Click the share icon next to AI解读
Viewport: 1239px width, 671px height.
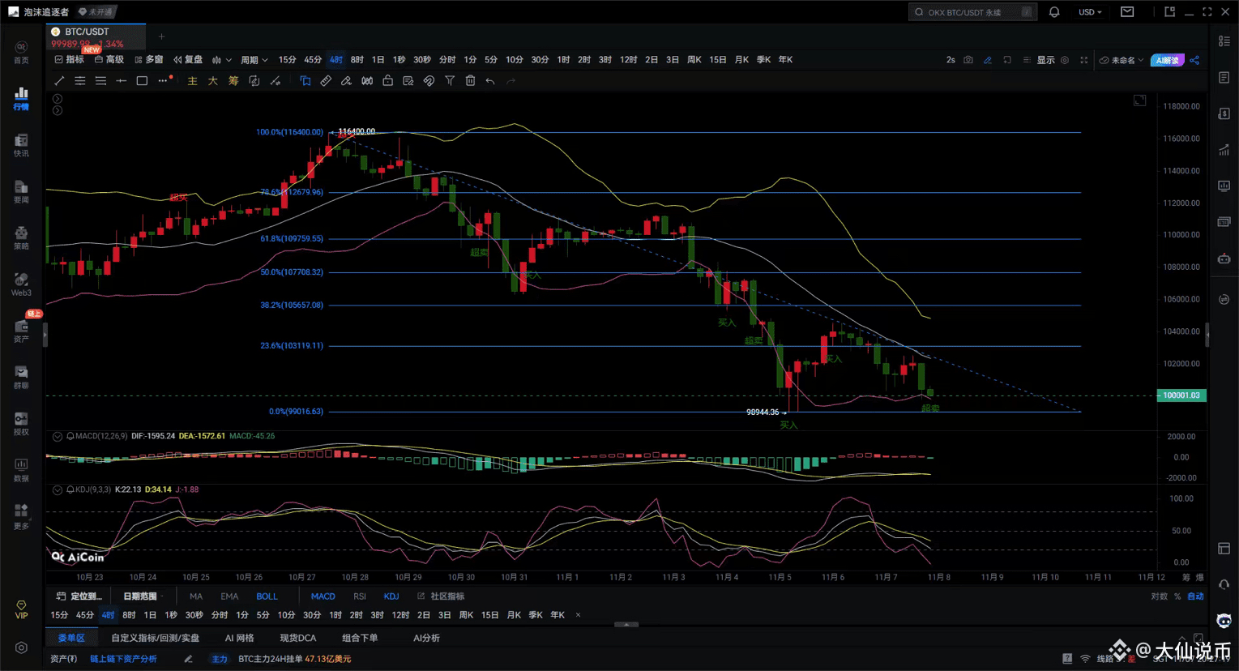1194,60
